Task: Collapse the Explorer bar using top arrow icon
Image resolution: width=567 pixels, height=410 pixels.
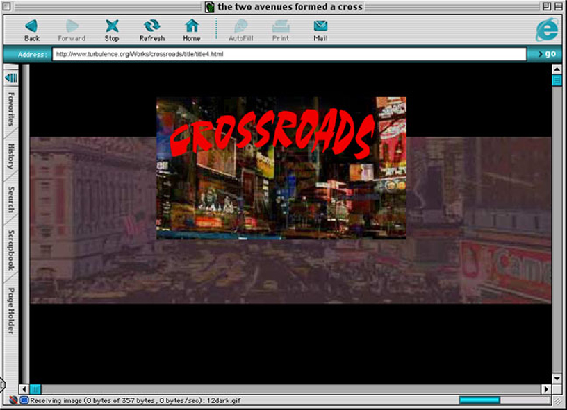Action: coord(10,76)
